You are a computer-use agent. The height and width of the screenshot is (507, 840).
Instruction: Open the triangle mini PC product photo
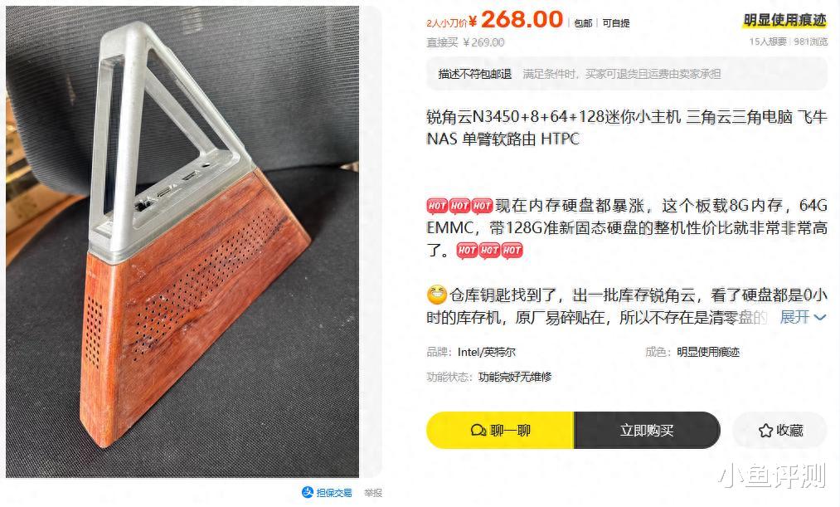click(x=182, y=241)
